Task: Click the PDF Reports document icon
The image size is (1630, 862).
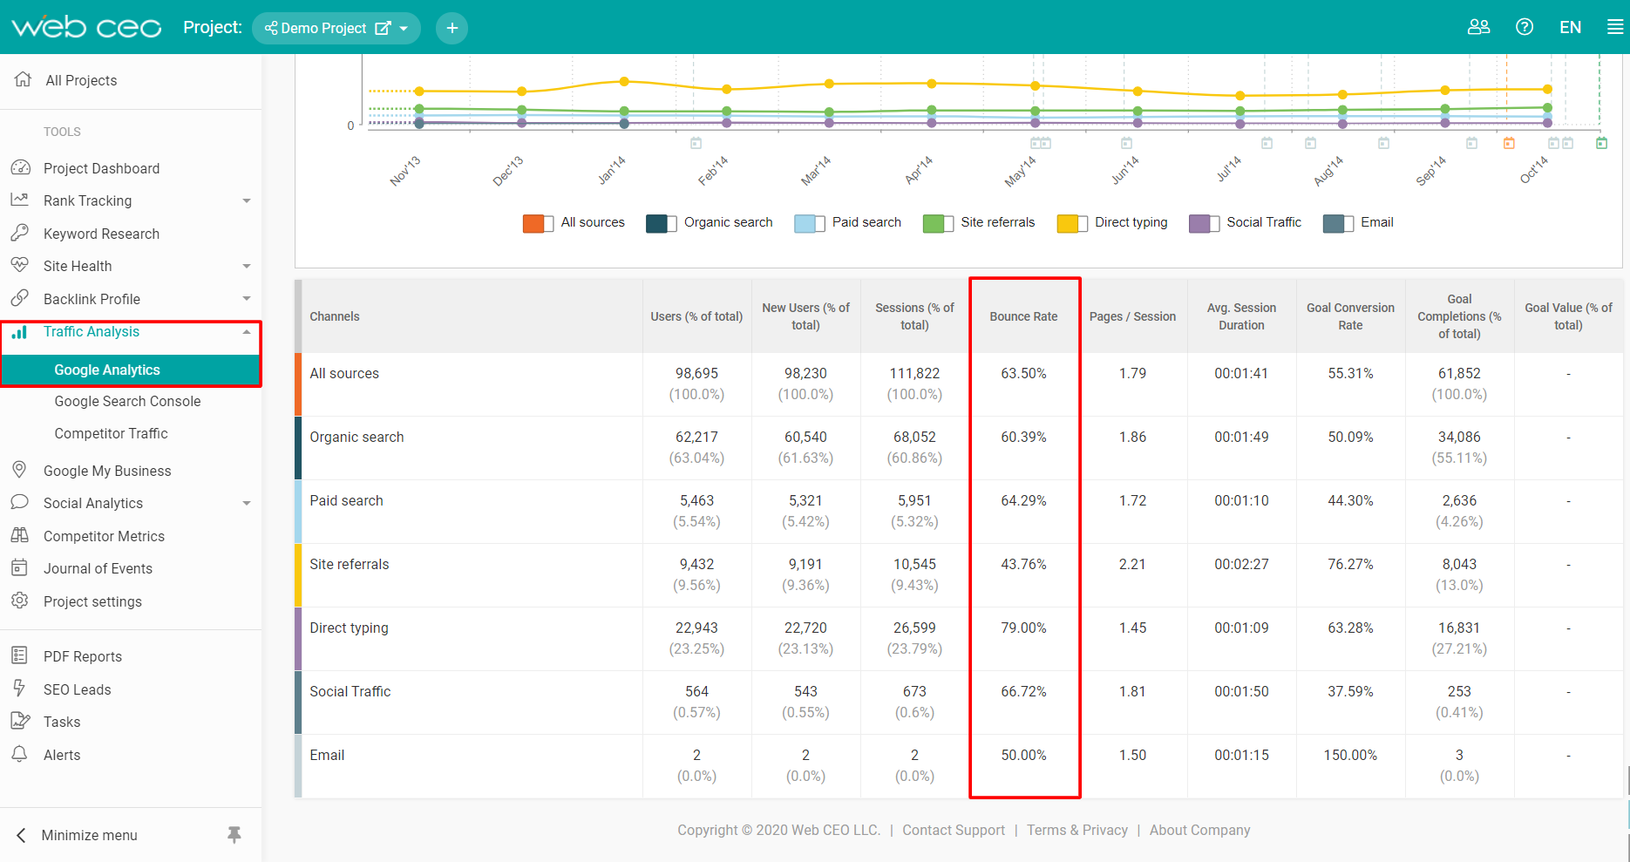Action: [x=20, y=655]
